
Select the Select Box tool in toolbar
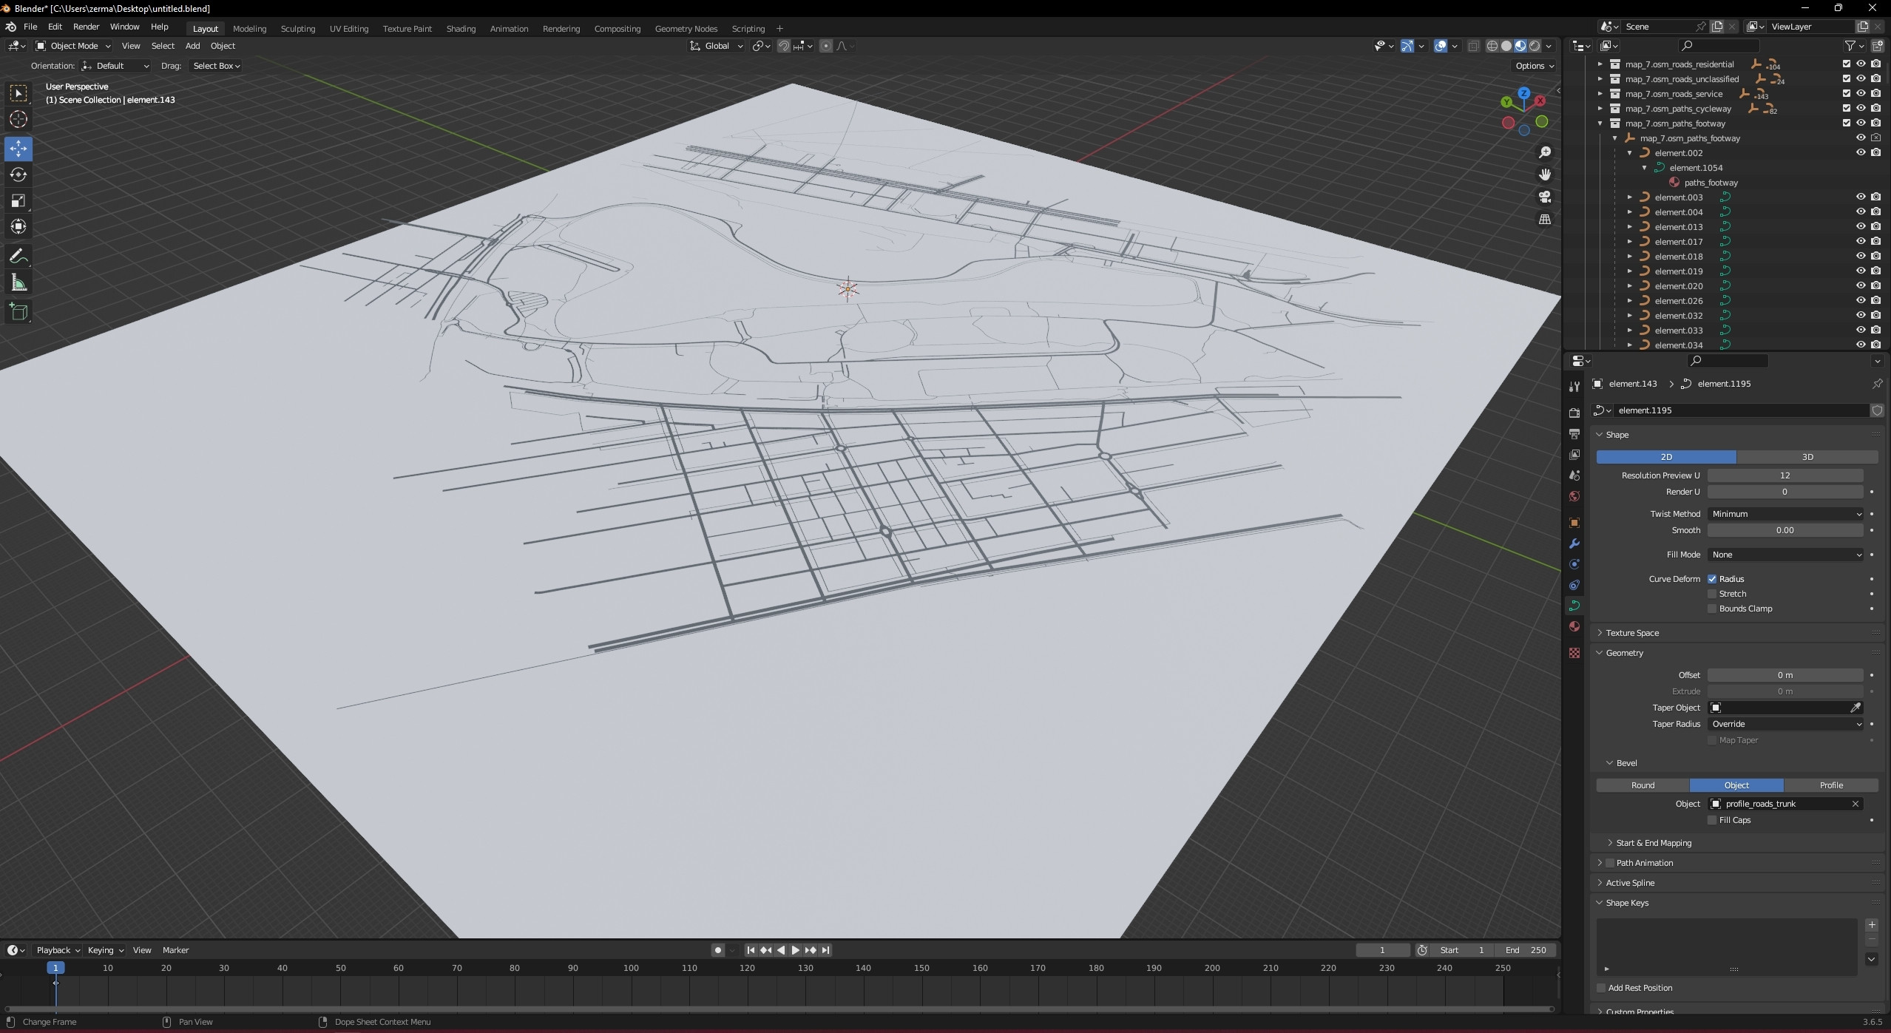coord(18,93)
